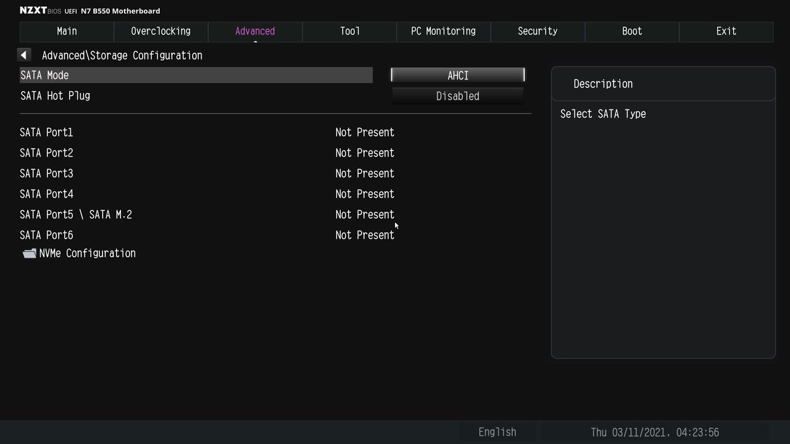Click SATA Port2 Not Present status
Viewport: 790px width, 444px height.
pos(365,153)
